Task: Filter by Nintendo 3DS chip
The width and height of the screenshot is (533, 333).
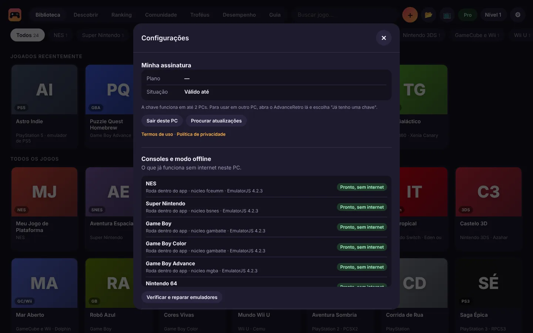Action: tap(421, 35)
